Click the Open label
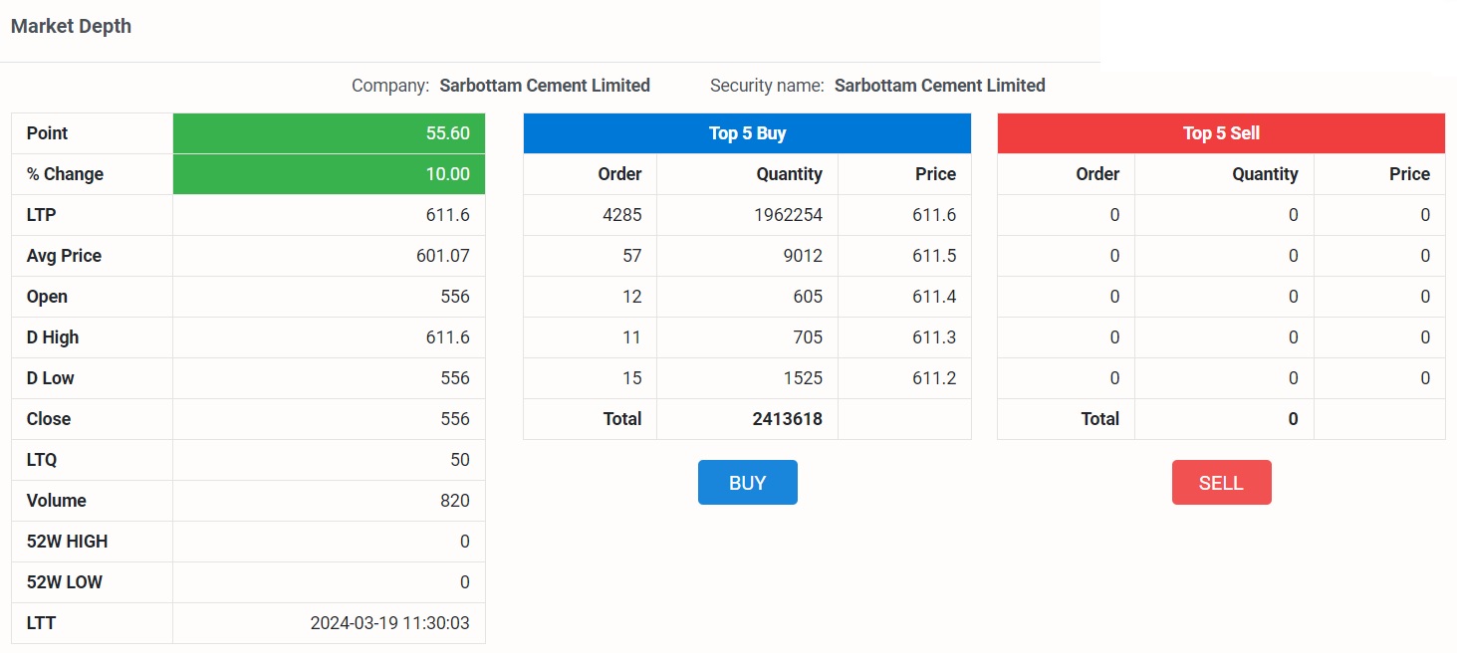Viewport: 1457px width, 665px height. coord(47,297)
